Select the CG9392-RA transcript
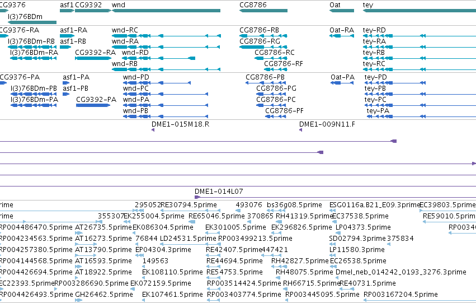Viewport: 476px width, 303px height. click(x=93, y=58)
